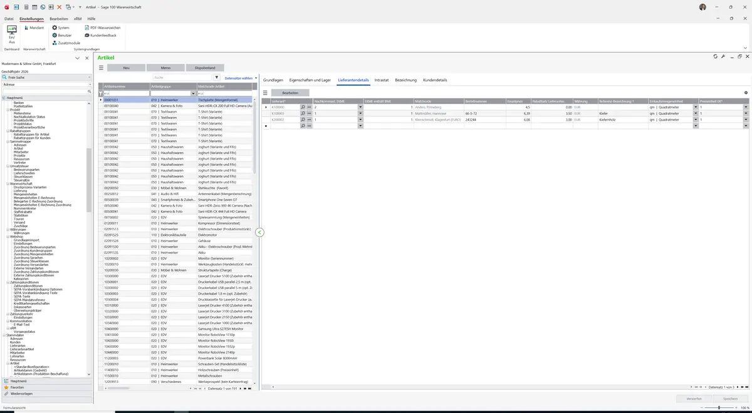Image resolution: width=752 pixels, height=413 pixels.
Task: Open the Preiseinheit EK dropdown in the K100003 row
Action: [746, 113]
